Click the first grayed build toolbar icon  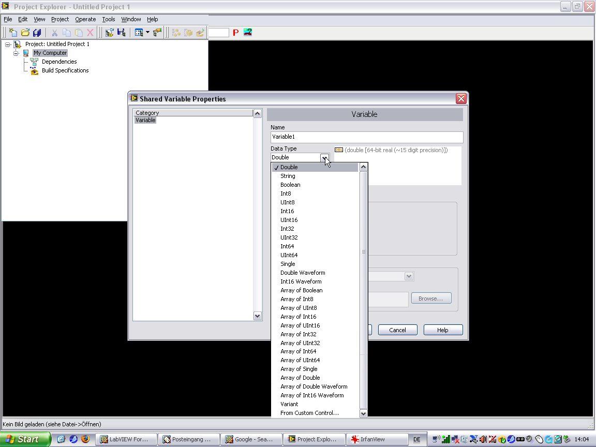[176, 33]
